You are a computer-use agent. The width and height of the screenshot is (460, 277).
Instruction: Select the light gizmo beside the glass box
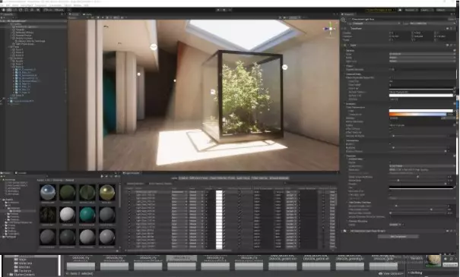284,68
